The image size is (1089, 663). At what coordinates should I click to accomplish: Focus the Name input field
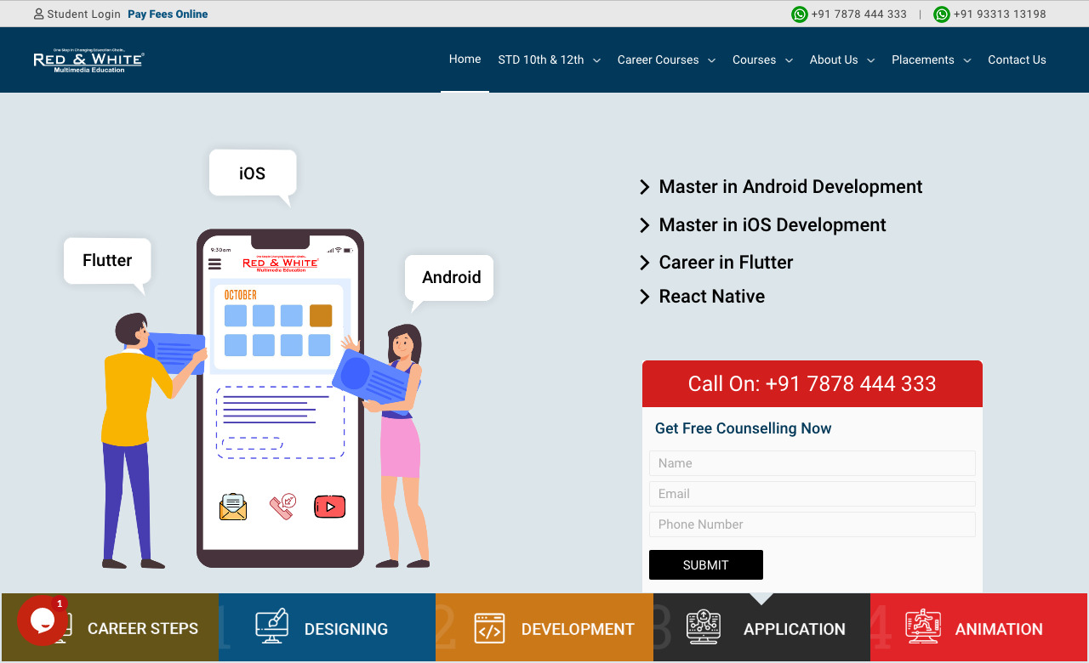(x=812, y=463)
